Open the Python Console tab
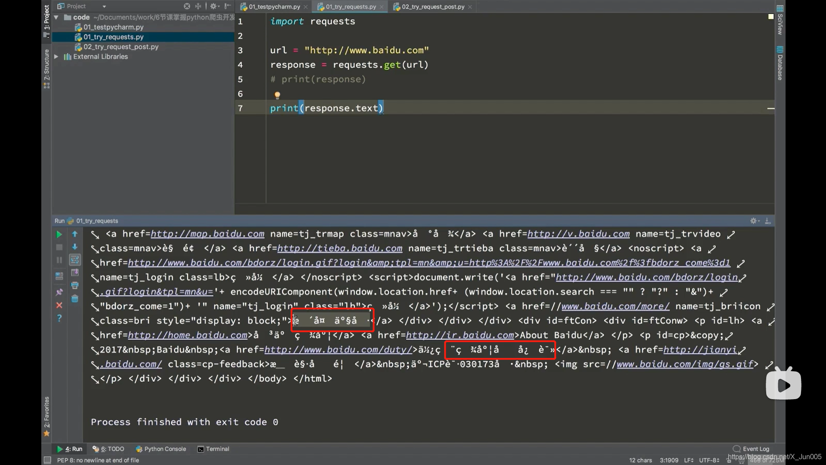The image size is (826, 465). coord(161,449)
